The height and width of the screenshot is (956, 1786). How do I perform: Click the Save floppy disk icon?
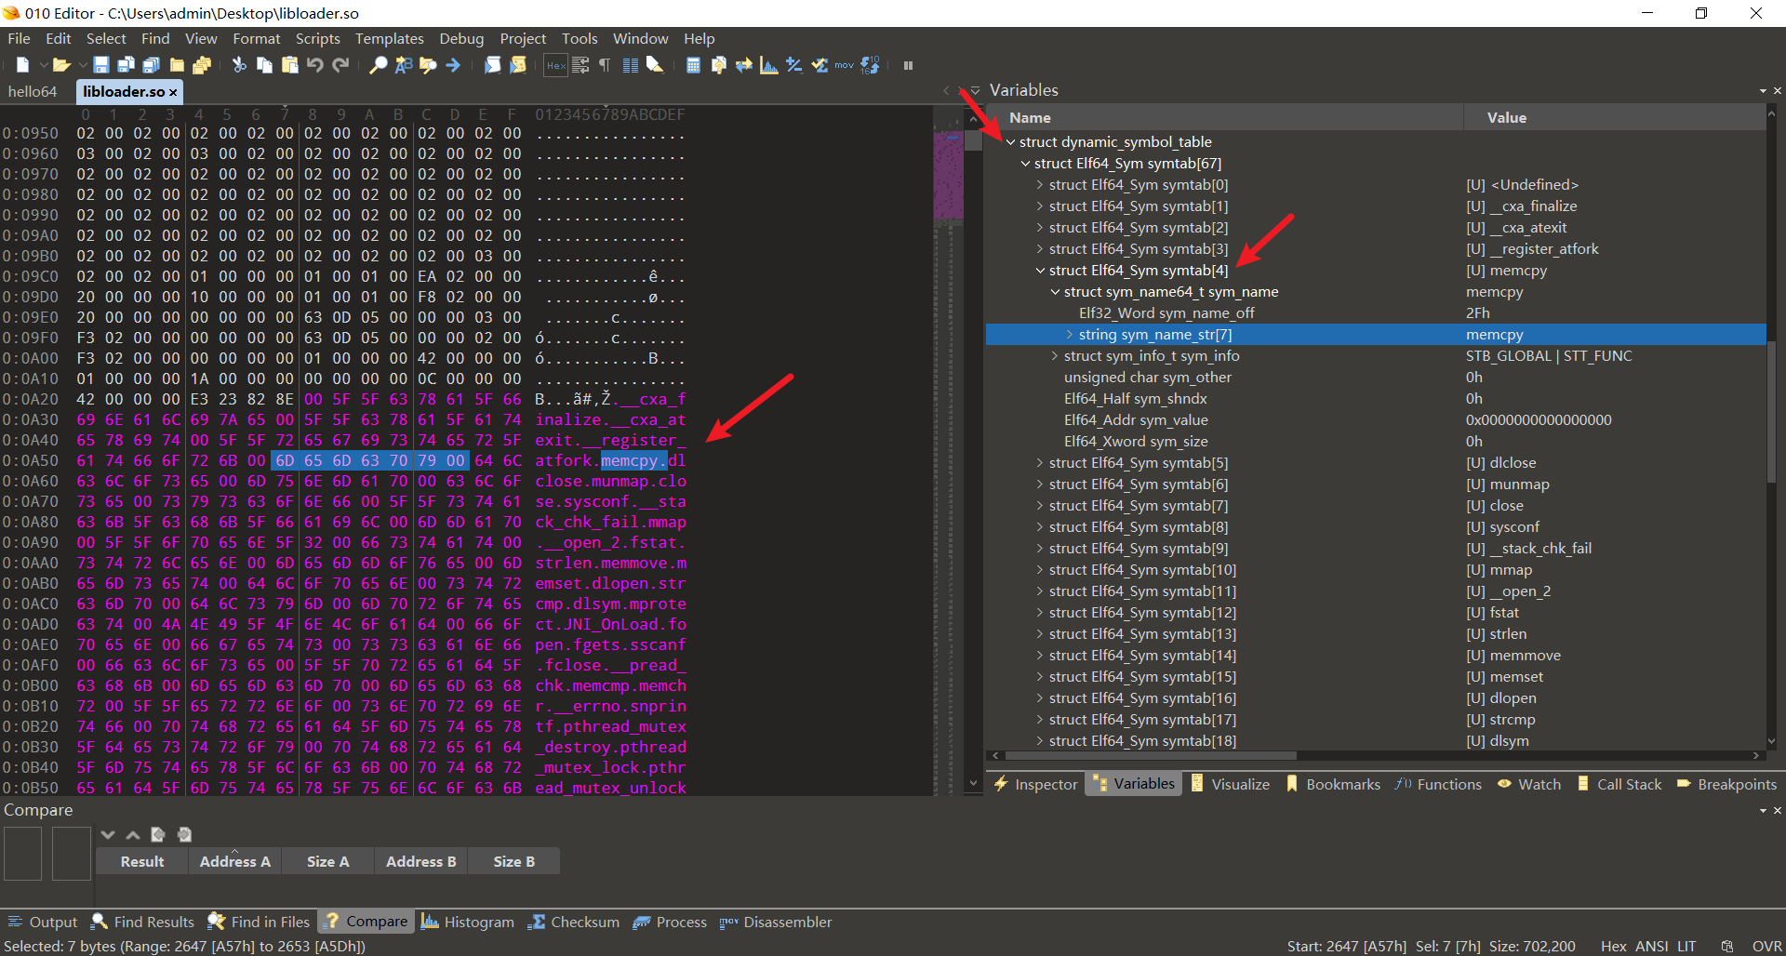[x=101, y=65]
